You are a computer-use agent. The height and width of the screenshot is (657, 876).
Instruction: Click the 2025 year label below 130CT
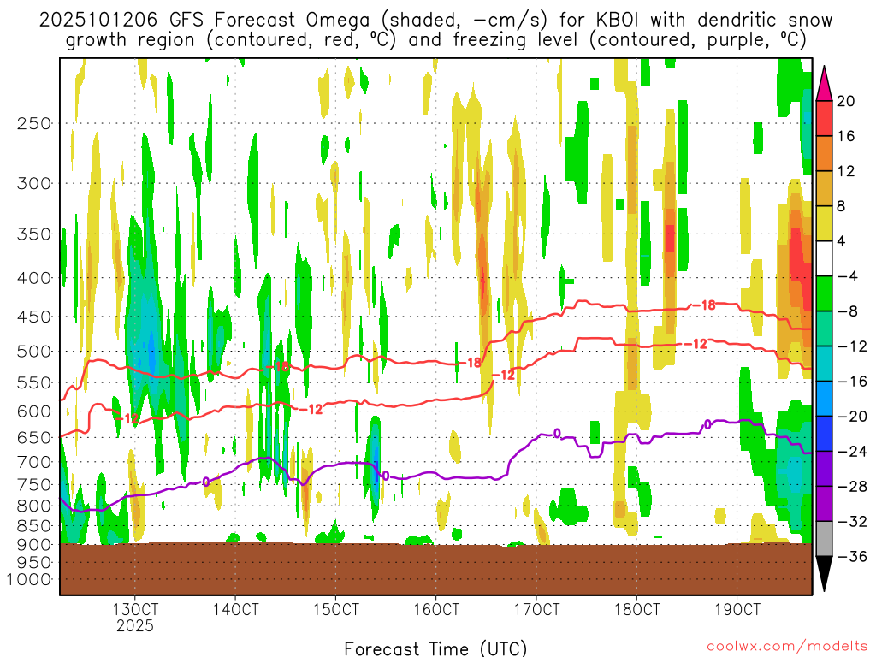pos(135,625)
